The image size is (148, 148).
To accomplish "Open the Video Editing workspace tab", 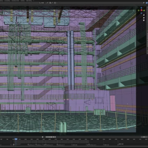I will [29, 1].
